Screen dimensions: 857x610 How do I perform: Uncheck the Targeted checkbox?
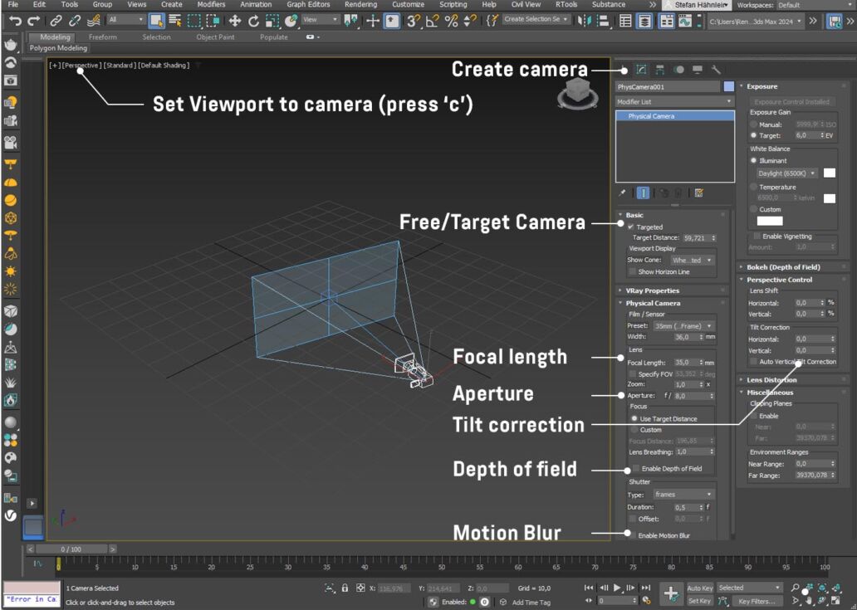coord(631,227)
